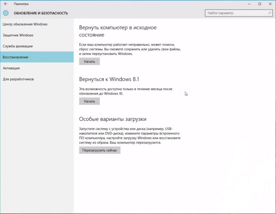Minimize the Параметры window
This screenshot has height=214, width=276.
(x=248, y=4)
